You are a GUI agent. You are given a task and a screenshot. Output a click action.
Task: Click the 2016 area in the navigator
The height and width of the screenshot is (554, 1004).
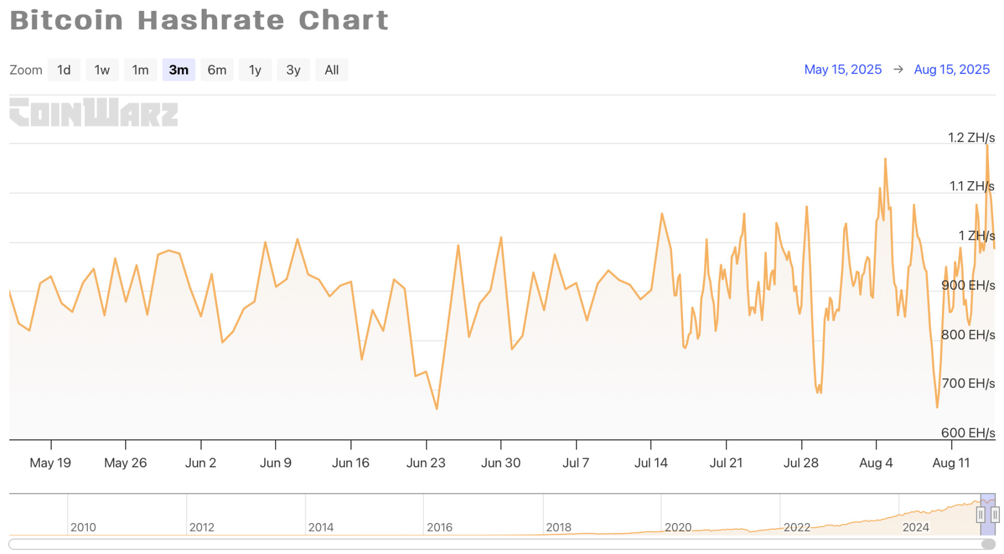(439, 527)
